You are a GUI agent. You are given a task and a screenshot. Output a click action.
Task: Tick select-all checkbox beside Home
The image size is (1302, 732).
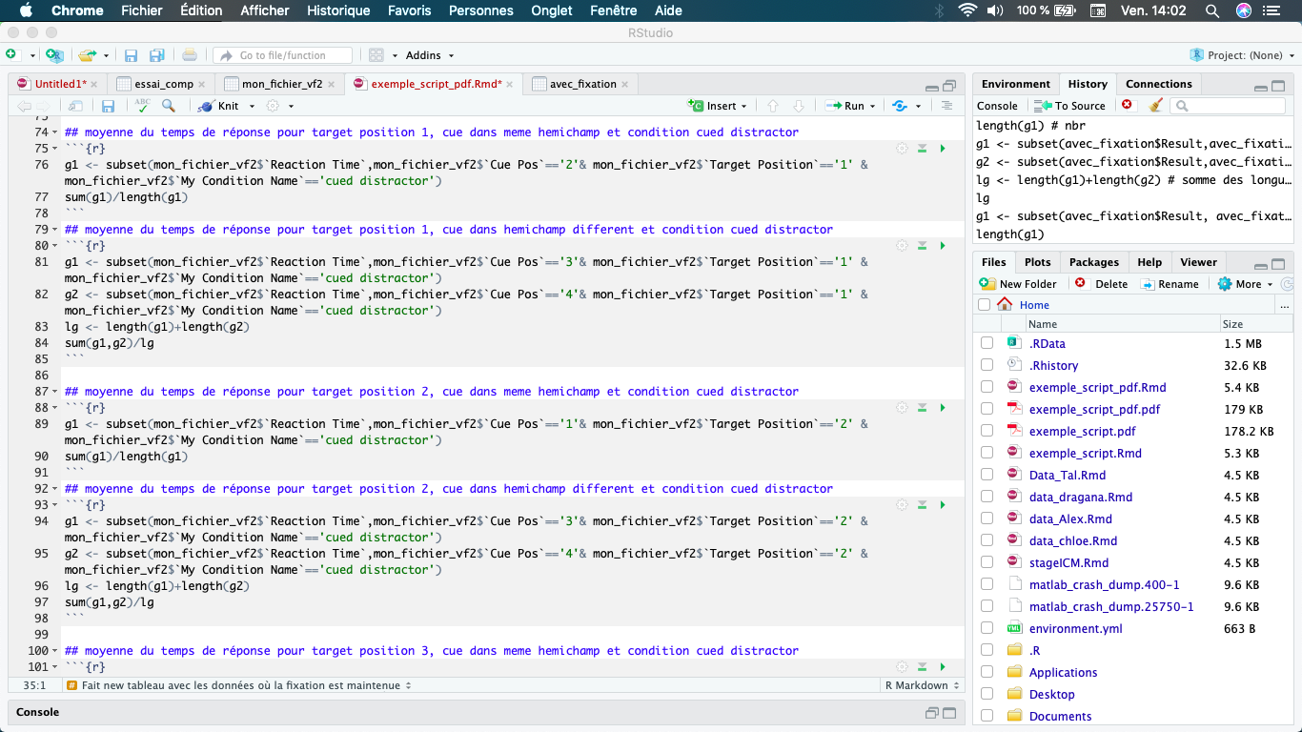(984, 305)
